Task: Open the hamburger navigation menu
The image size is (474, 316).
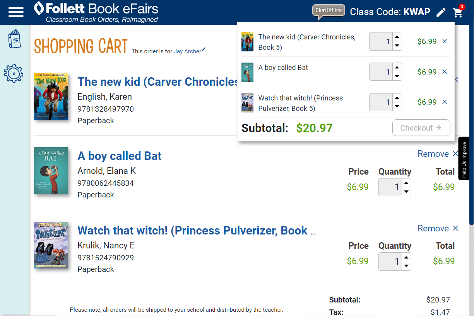Action: click(16, 12)
